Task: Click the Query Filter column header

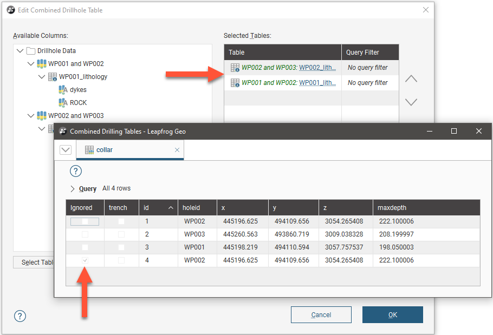Action: [x=370, y=52]
